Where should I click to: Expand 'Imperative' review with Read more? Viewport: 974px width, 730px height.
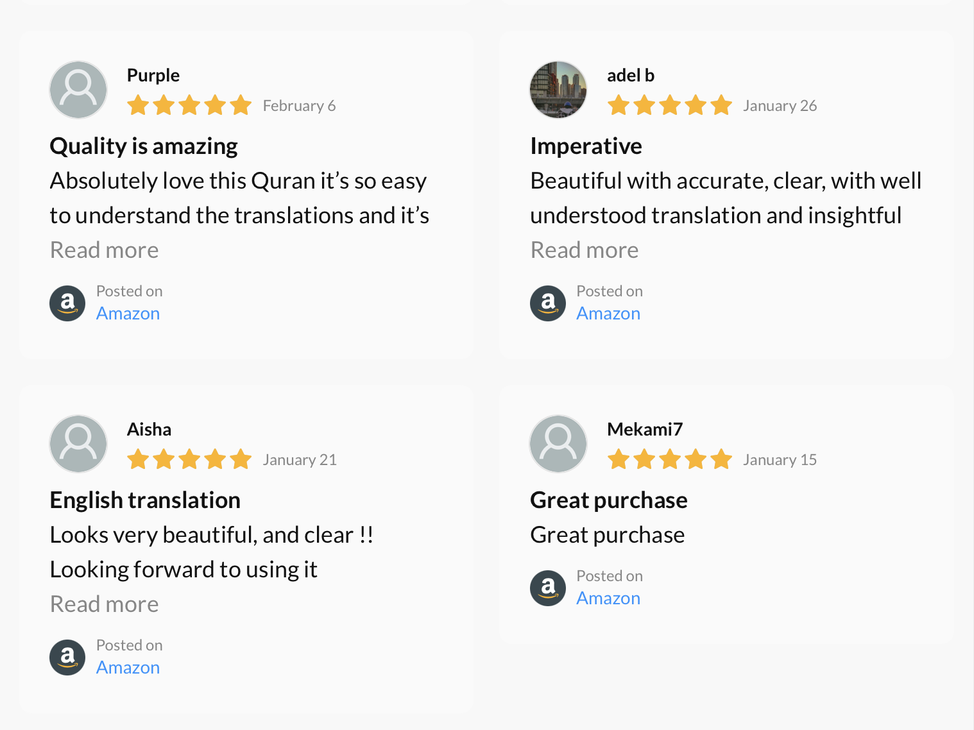pos(585,250)
